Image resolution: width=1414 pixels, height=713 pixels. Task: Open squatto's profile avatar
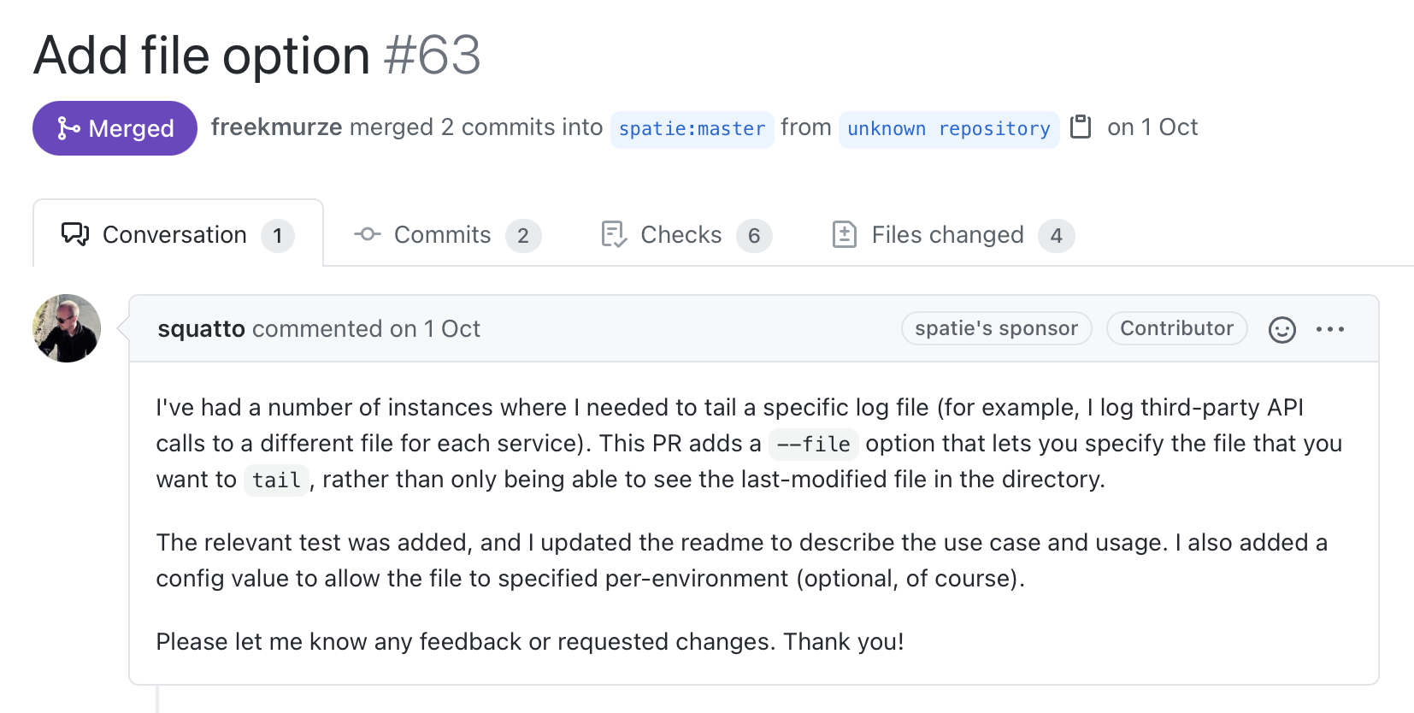67,328
